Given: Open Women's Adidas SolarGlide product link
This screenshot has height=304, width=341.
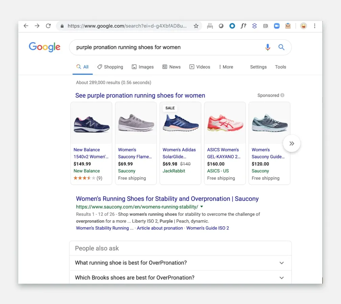Looking at the screenshot, I should point(179,153).
